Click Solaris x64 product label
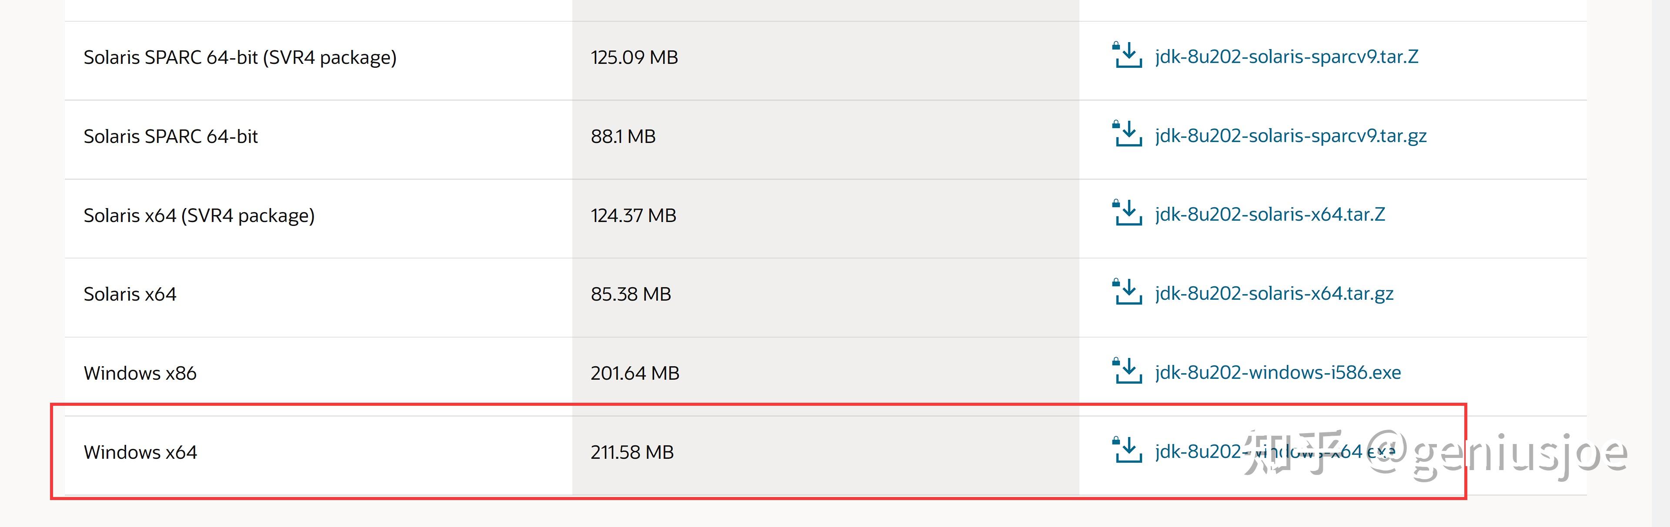Screen dimensions: 1670x527 130,294
